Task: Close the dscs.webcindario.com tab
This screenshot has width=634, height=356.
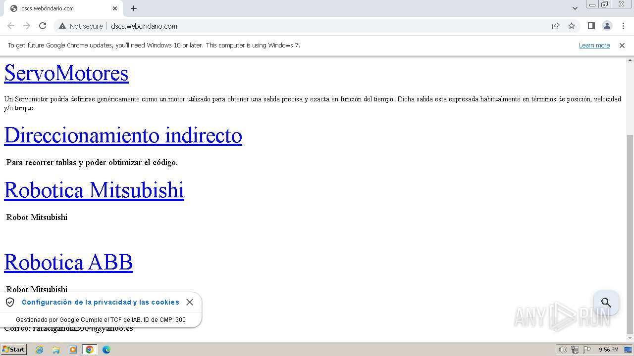Action: point(115,8)
